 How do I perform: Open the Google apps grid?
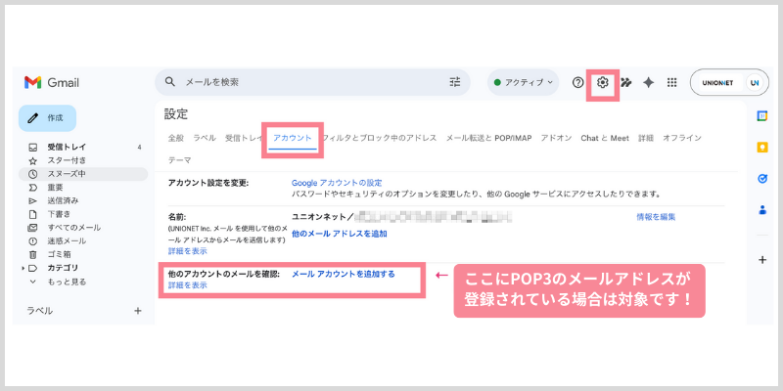pyautogui.click(x=672, y=82)
